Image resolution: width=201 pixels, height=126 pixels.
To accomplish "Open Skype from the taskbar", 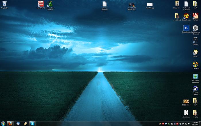I will pos(32,123).
